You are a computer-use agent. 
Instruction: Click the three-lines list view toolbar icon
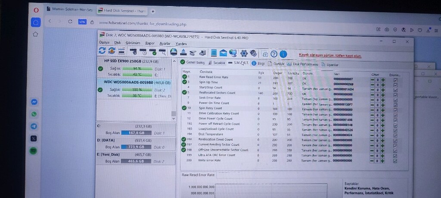point(121,51)
